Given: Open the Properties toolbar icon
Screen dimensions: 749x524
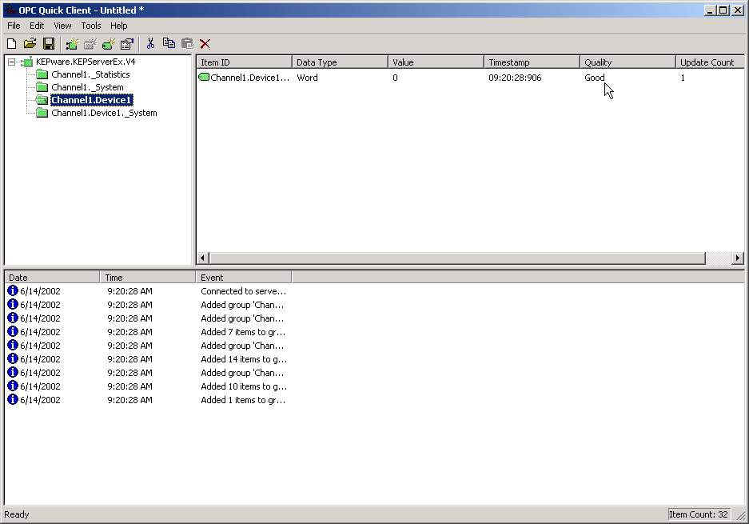Looking at the screenshot, I should tap(127, 44).
